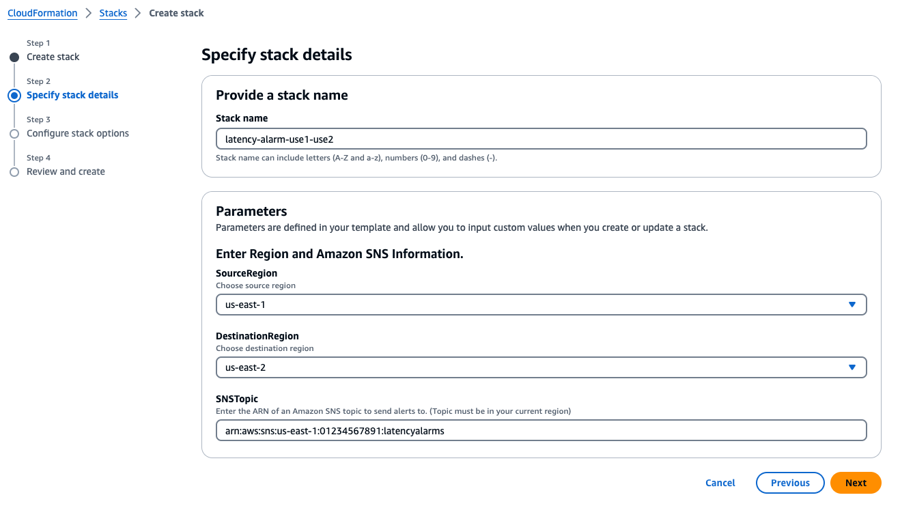This screenshot has height=506, width=900.
Task: Open the SourceRegion us-east-1 dropdown
Action: (542, 305)
